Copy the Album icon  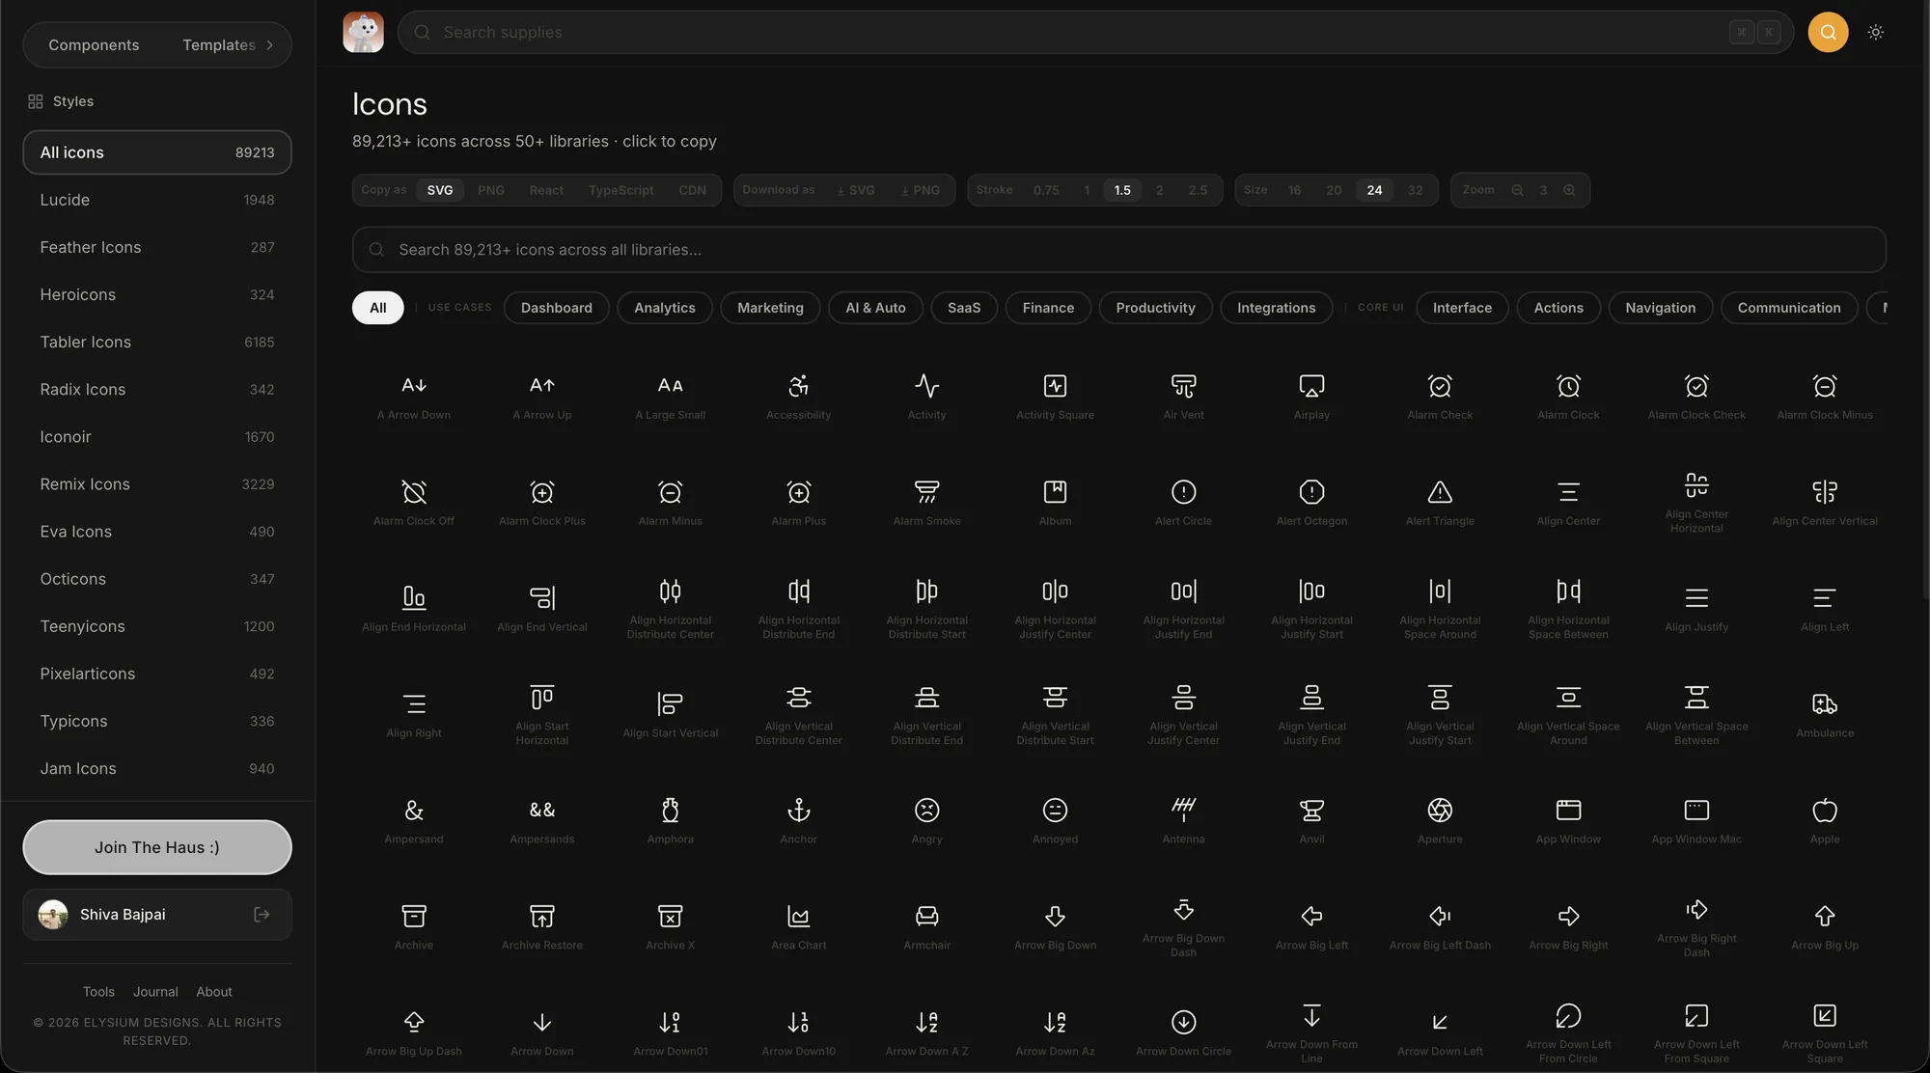coord(1055,492)
